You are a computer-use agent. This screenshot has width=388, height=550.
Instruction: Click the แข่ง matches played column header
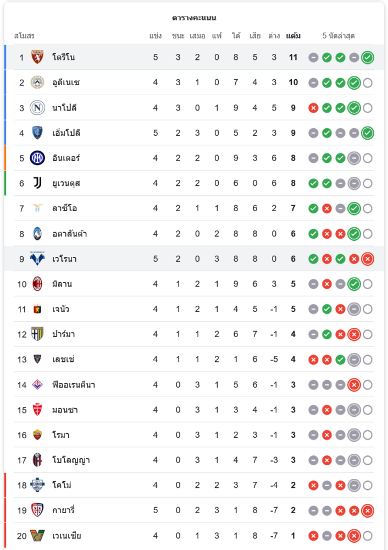tap(156, 36)
